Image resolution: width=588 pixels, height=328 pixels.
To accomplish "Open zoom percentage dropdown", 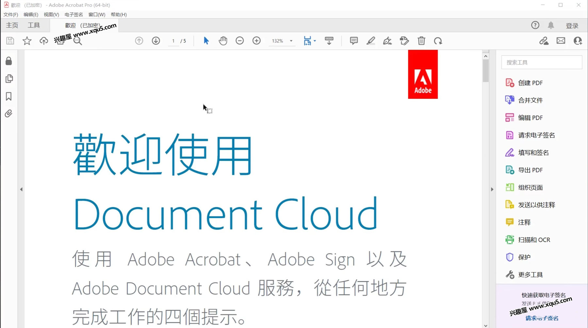I will [291, 41].
